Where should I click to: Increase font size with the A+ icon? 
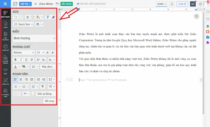point(48,52)
